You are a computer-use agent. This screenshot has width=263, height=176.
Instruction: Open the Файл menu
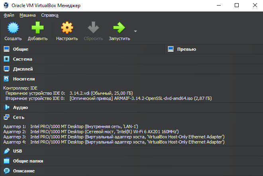point(9,15)
